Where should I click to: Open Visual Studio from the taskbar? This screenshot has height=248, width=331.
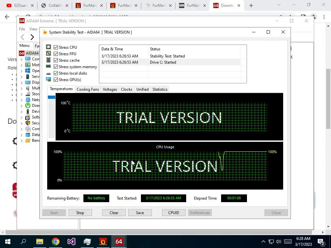(71, 242)
